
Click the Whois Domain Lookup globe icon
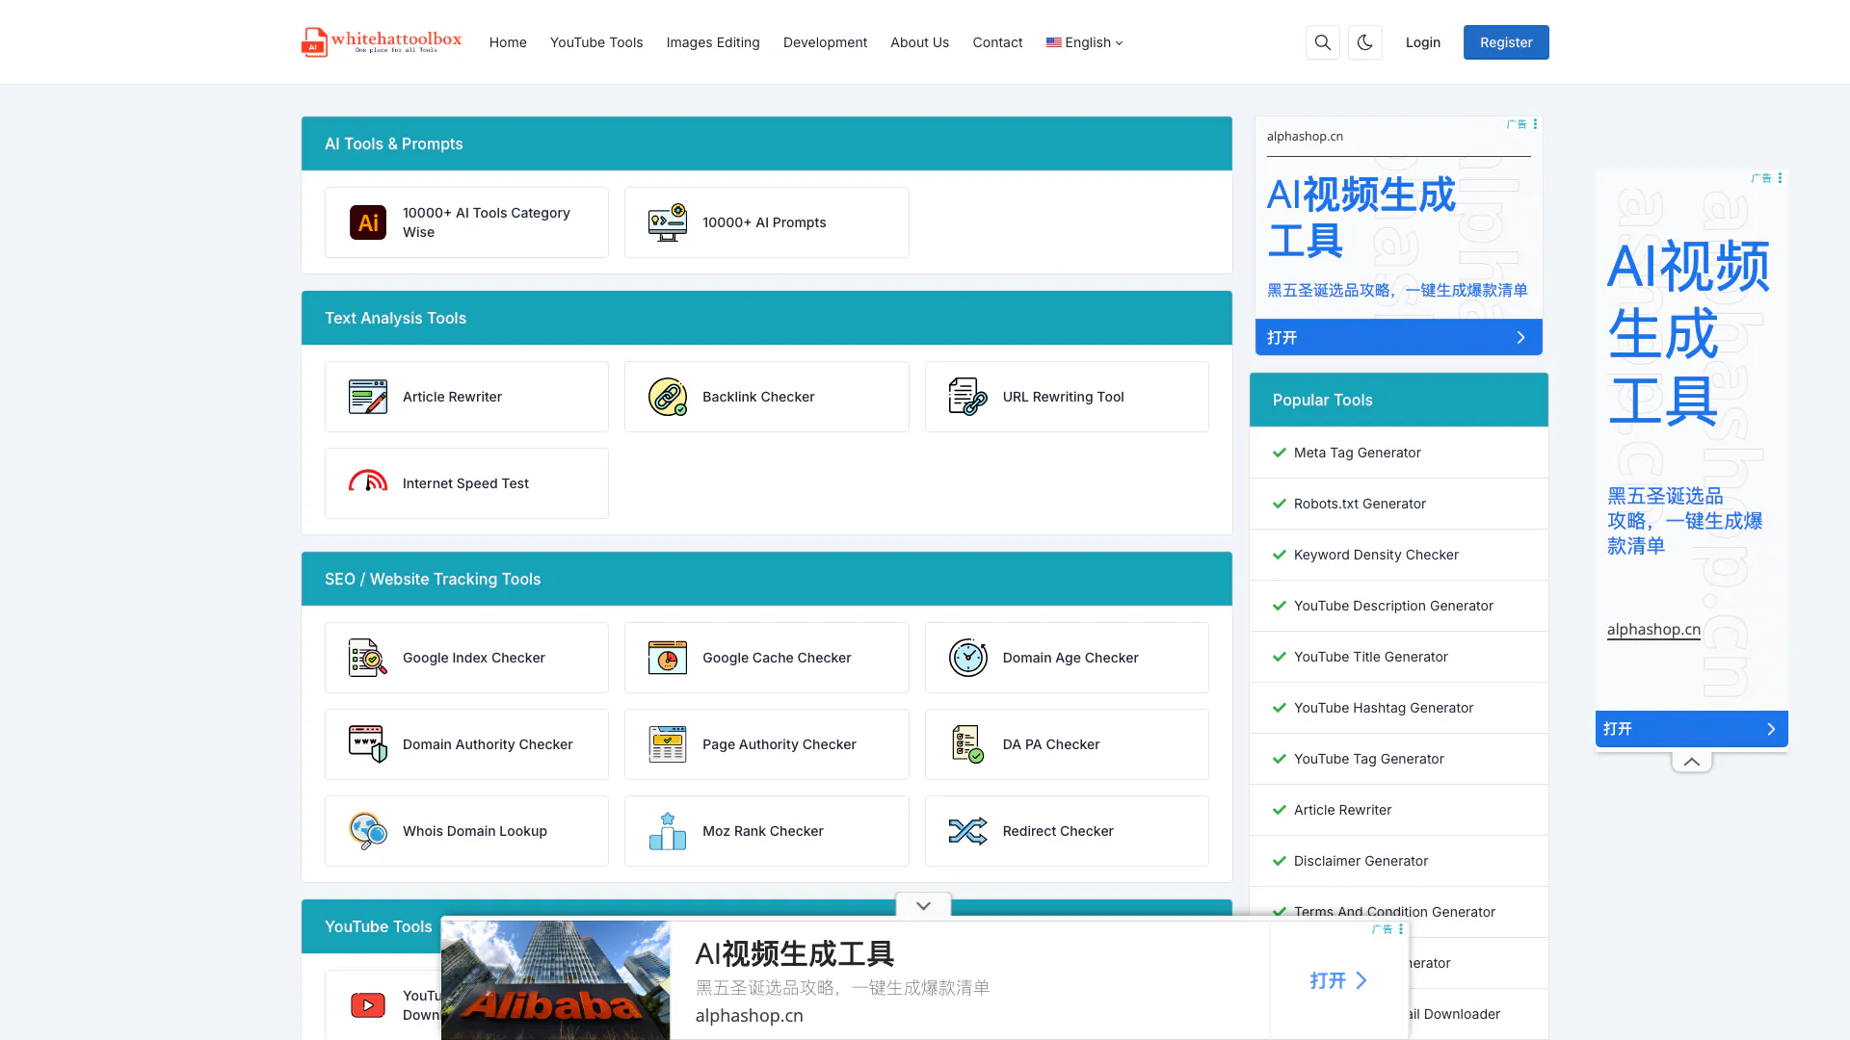367,831
